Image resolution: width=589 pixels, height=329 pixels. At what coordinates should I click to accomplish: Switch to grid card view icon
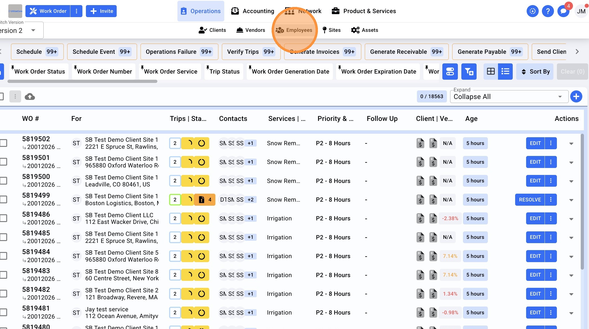click(491, 71)
